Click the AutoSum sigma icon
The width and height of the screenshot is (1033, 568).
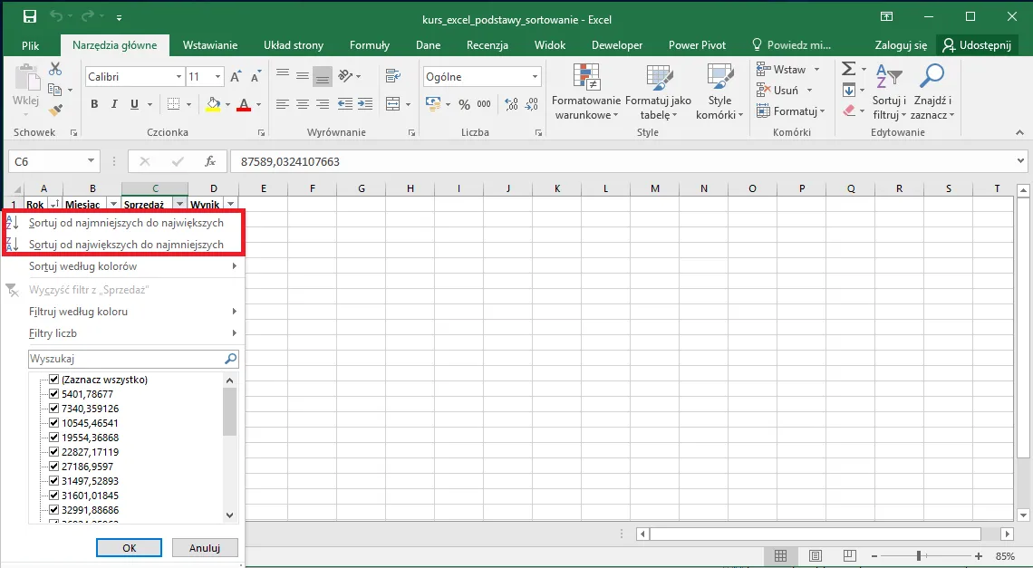[x=848, y=69]
